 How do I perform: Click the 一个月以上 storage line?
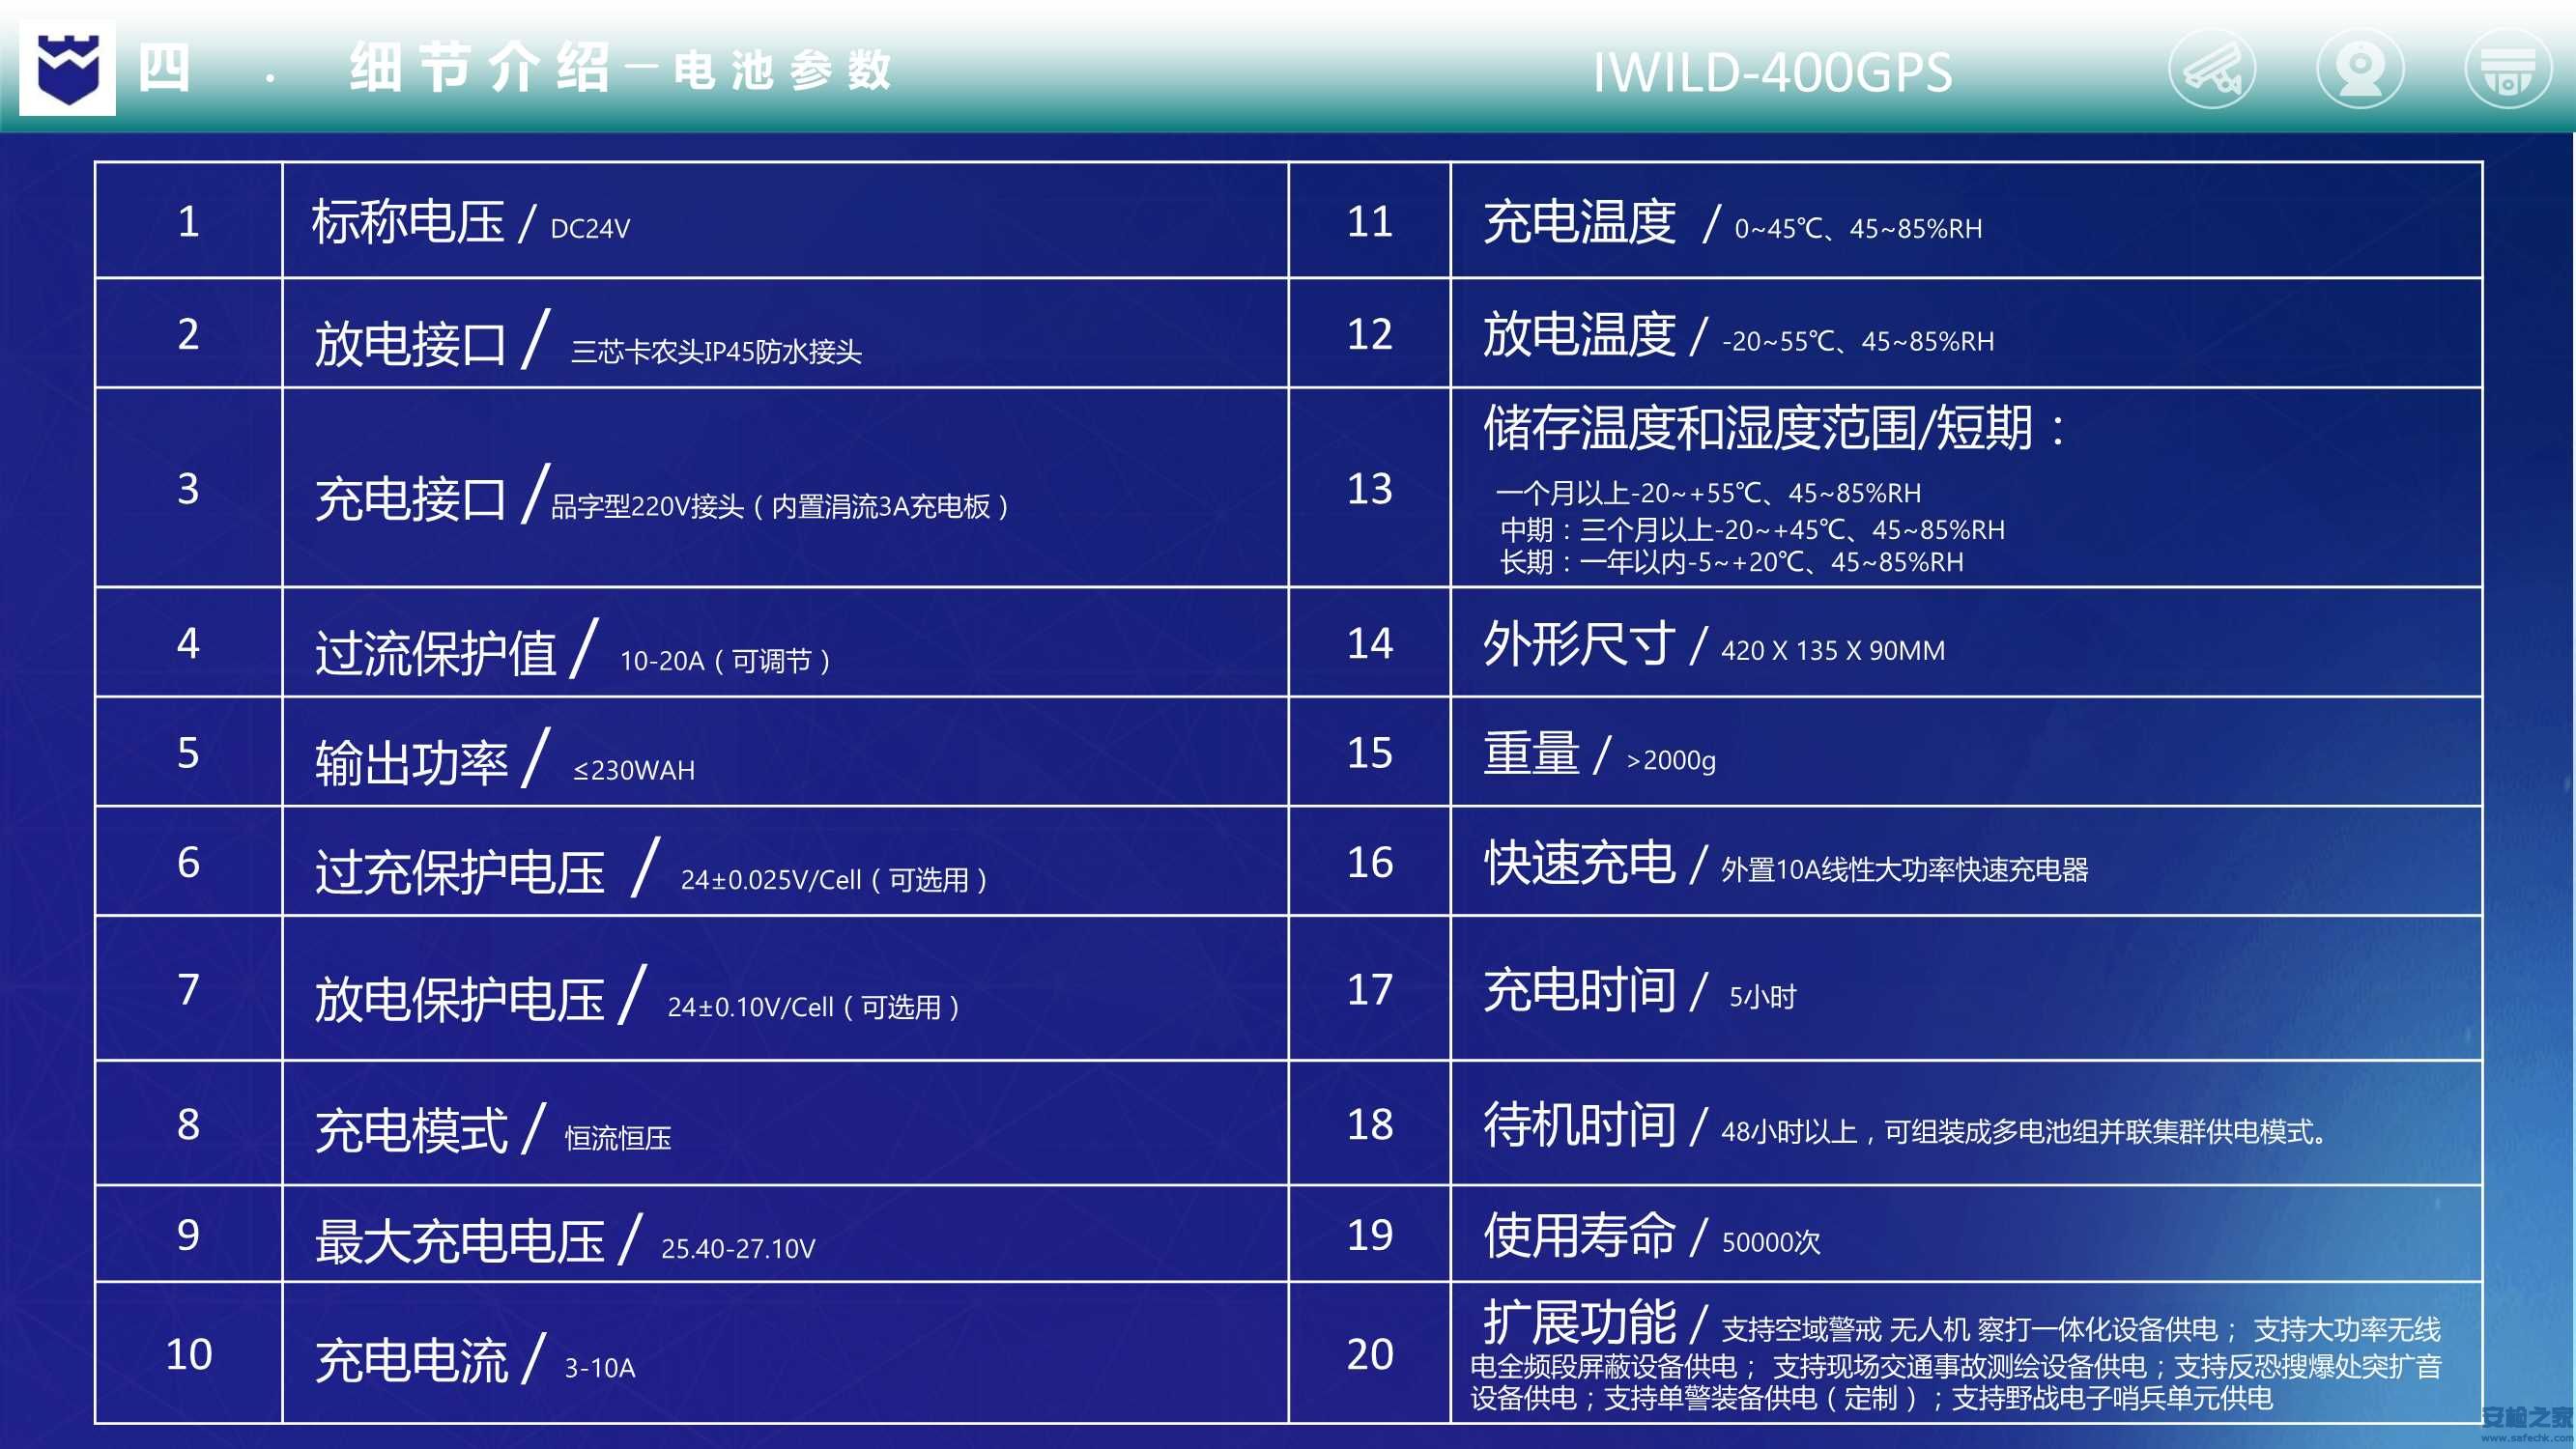coord(1708,493)
